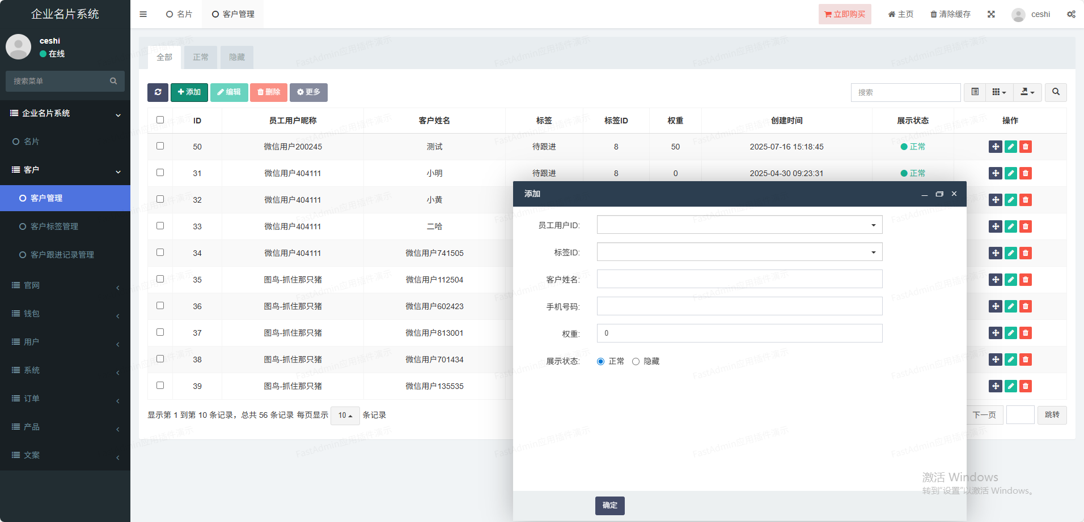The height and width of the screenshot is (522, 1084).
Task: Check the checkbox for row ID 35
Action: (x=160, y=279)
